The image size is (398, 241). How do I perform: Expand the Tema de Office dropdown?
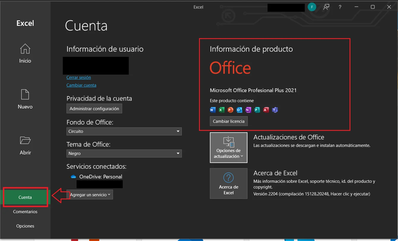point(124,154)
